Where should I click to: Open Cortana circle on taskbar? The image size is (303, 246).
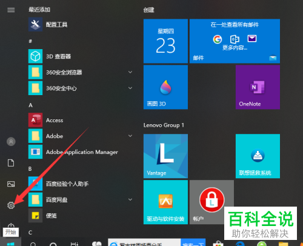(53, 244)
